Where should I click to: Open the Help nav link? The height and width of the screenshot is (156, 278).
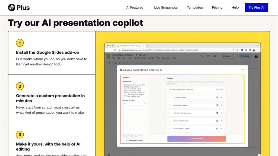click(235, 7)
